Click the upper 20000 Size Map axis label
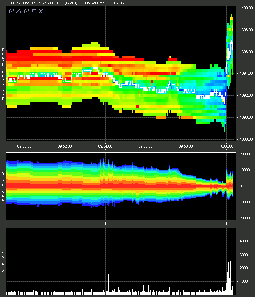Screen dimensions: 255x297 245,154
